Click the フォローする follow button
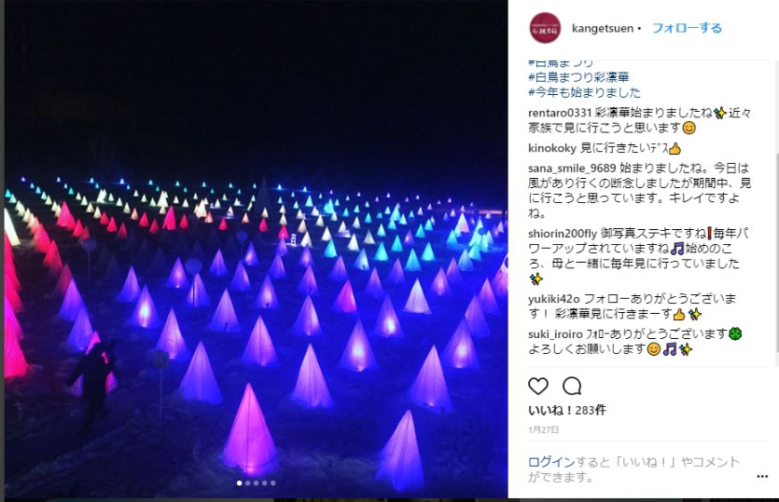 [x=687, y=28]
